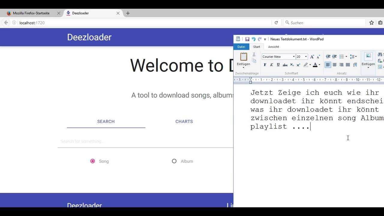Decrease paragraph indent
Viewport: 384px width, 216px height.
(x=328, y=57)
